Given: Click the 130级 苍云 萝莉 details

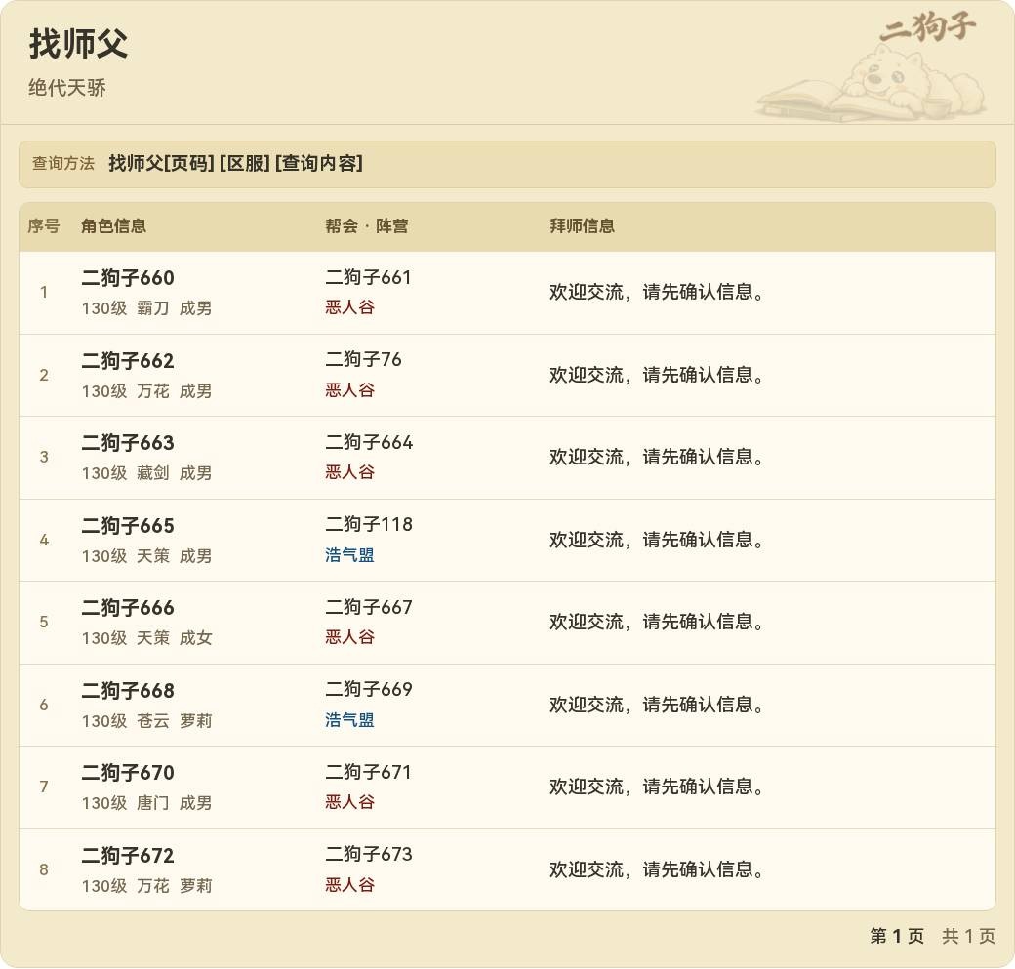Looking at the screenshot, I should tap(147, 721).
